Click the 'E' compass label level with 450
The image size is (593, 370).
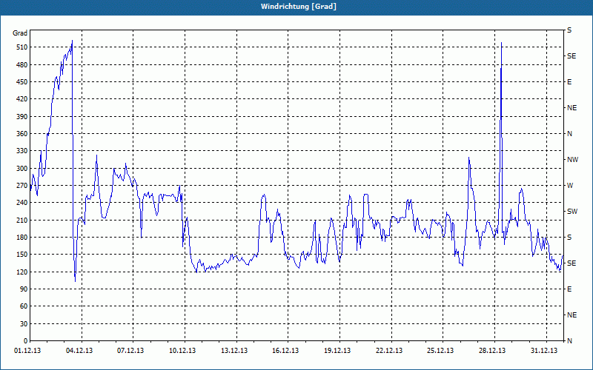point(569,82)
